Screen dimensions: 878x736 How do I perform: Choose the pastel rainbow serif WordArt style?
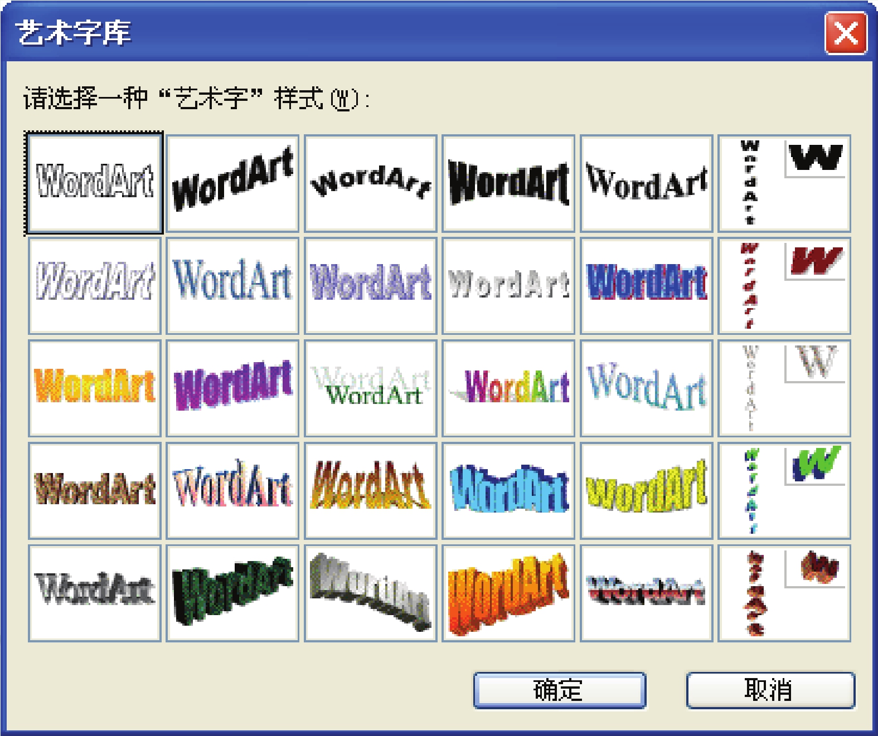pos(232,491)
